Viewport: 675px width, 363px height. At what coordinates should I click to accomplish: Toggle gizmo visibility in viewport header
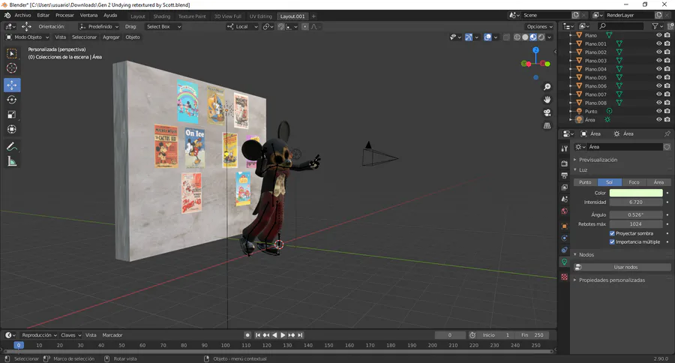[x=469, y=37]
